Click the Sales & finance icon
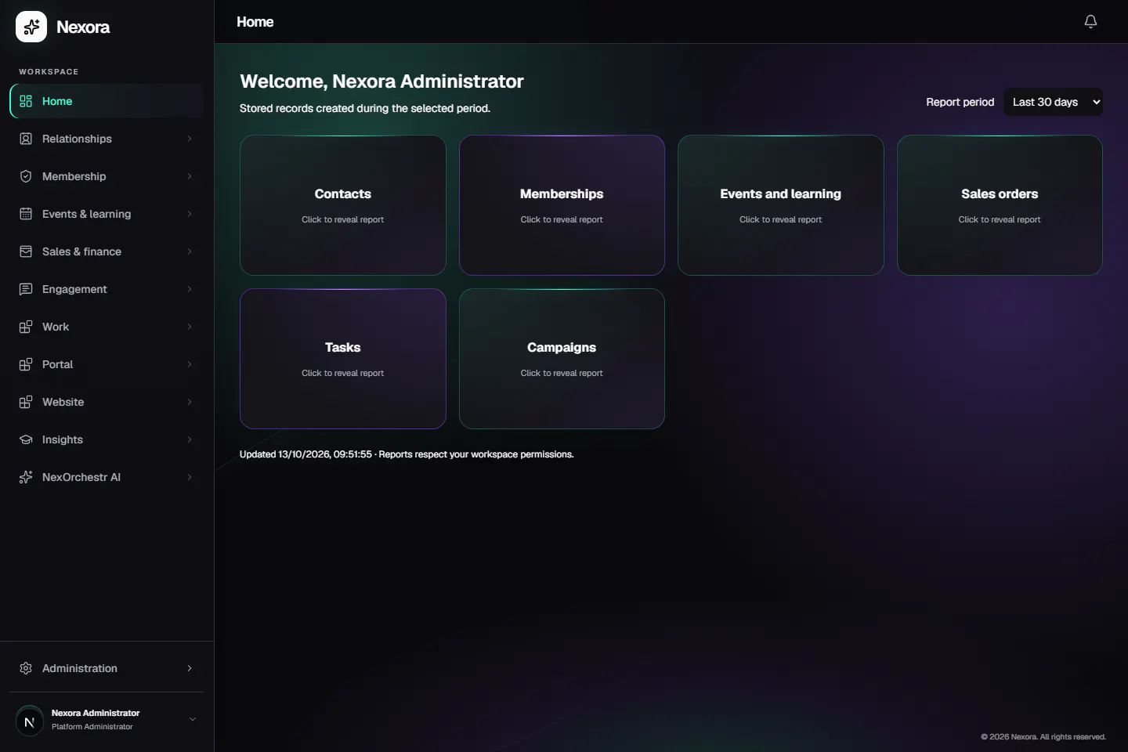Viewport: 1128px width, 752px height. (26, 251)
